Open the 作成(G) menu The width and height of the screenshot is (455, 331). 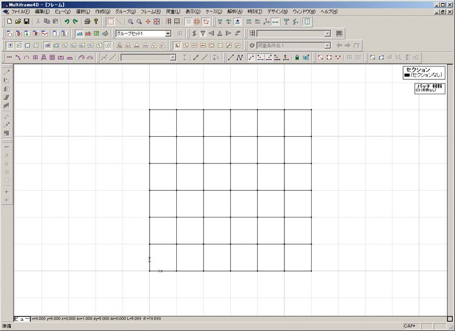103,11
